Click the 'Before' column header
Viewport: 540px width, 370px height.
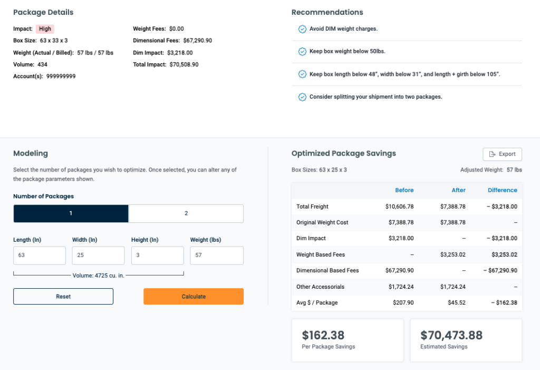404,190
